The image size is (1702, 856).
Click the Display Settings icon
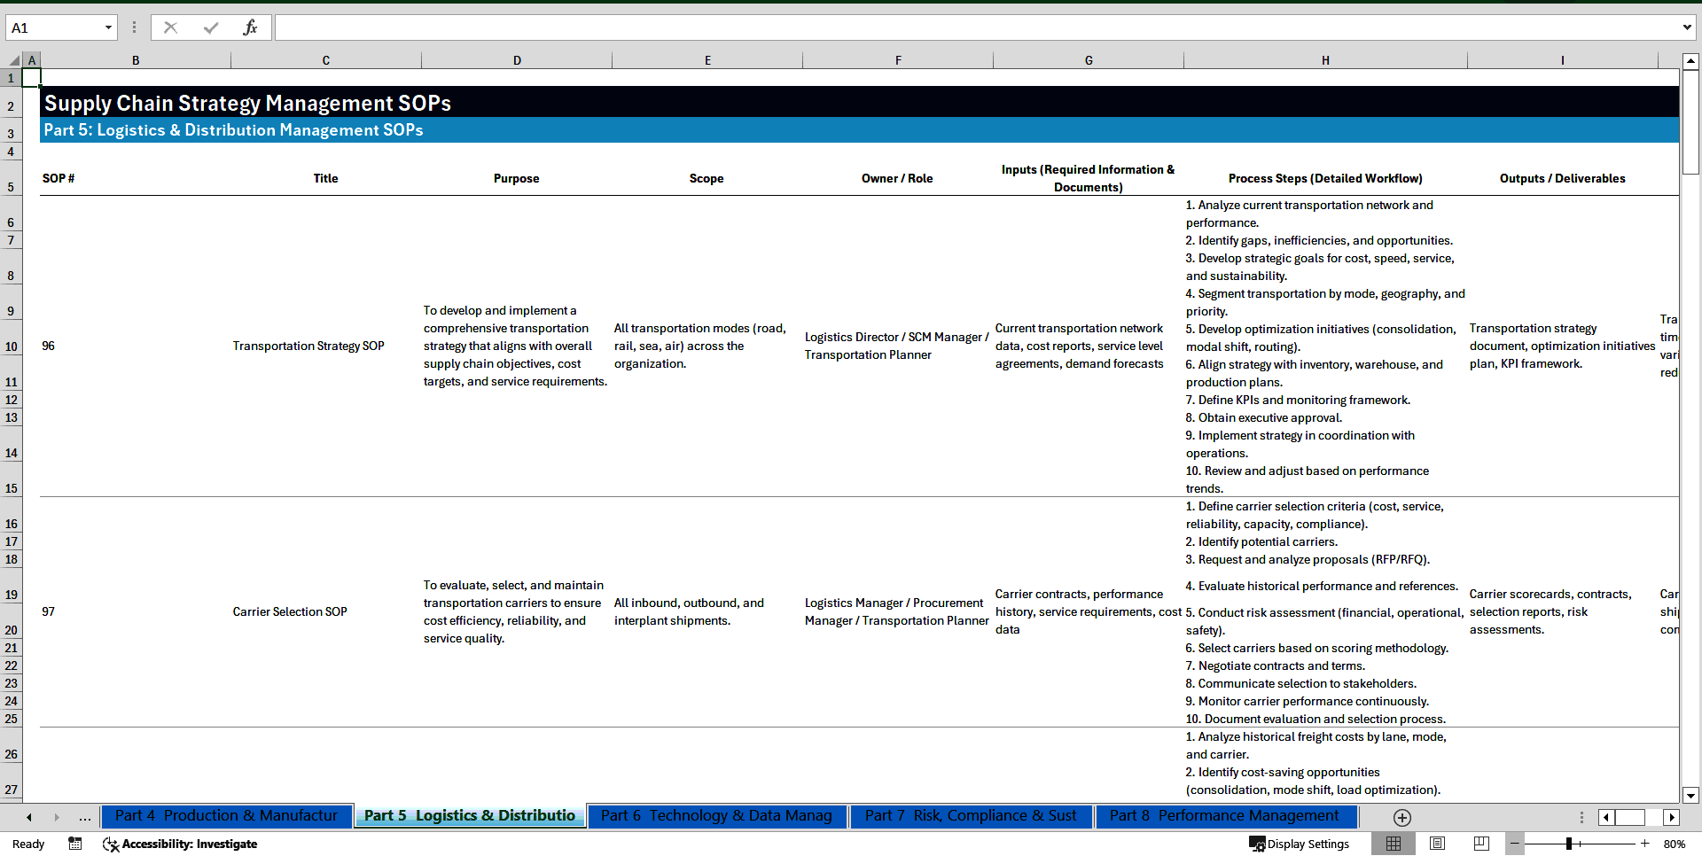click(1258, 844)
